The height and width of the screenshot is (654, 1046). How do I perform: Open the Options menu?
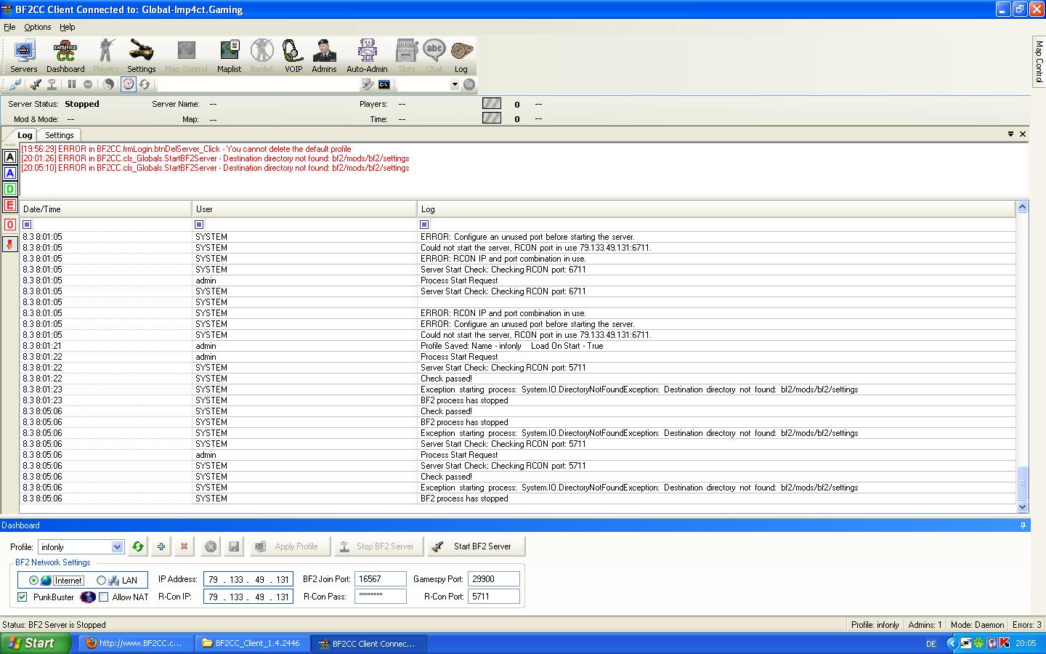pos(37,27)
